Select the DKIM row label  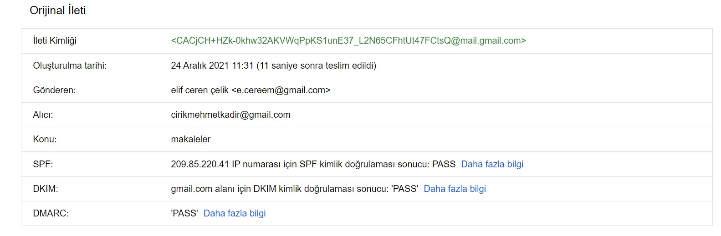click(46, 189)
